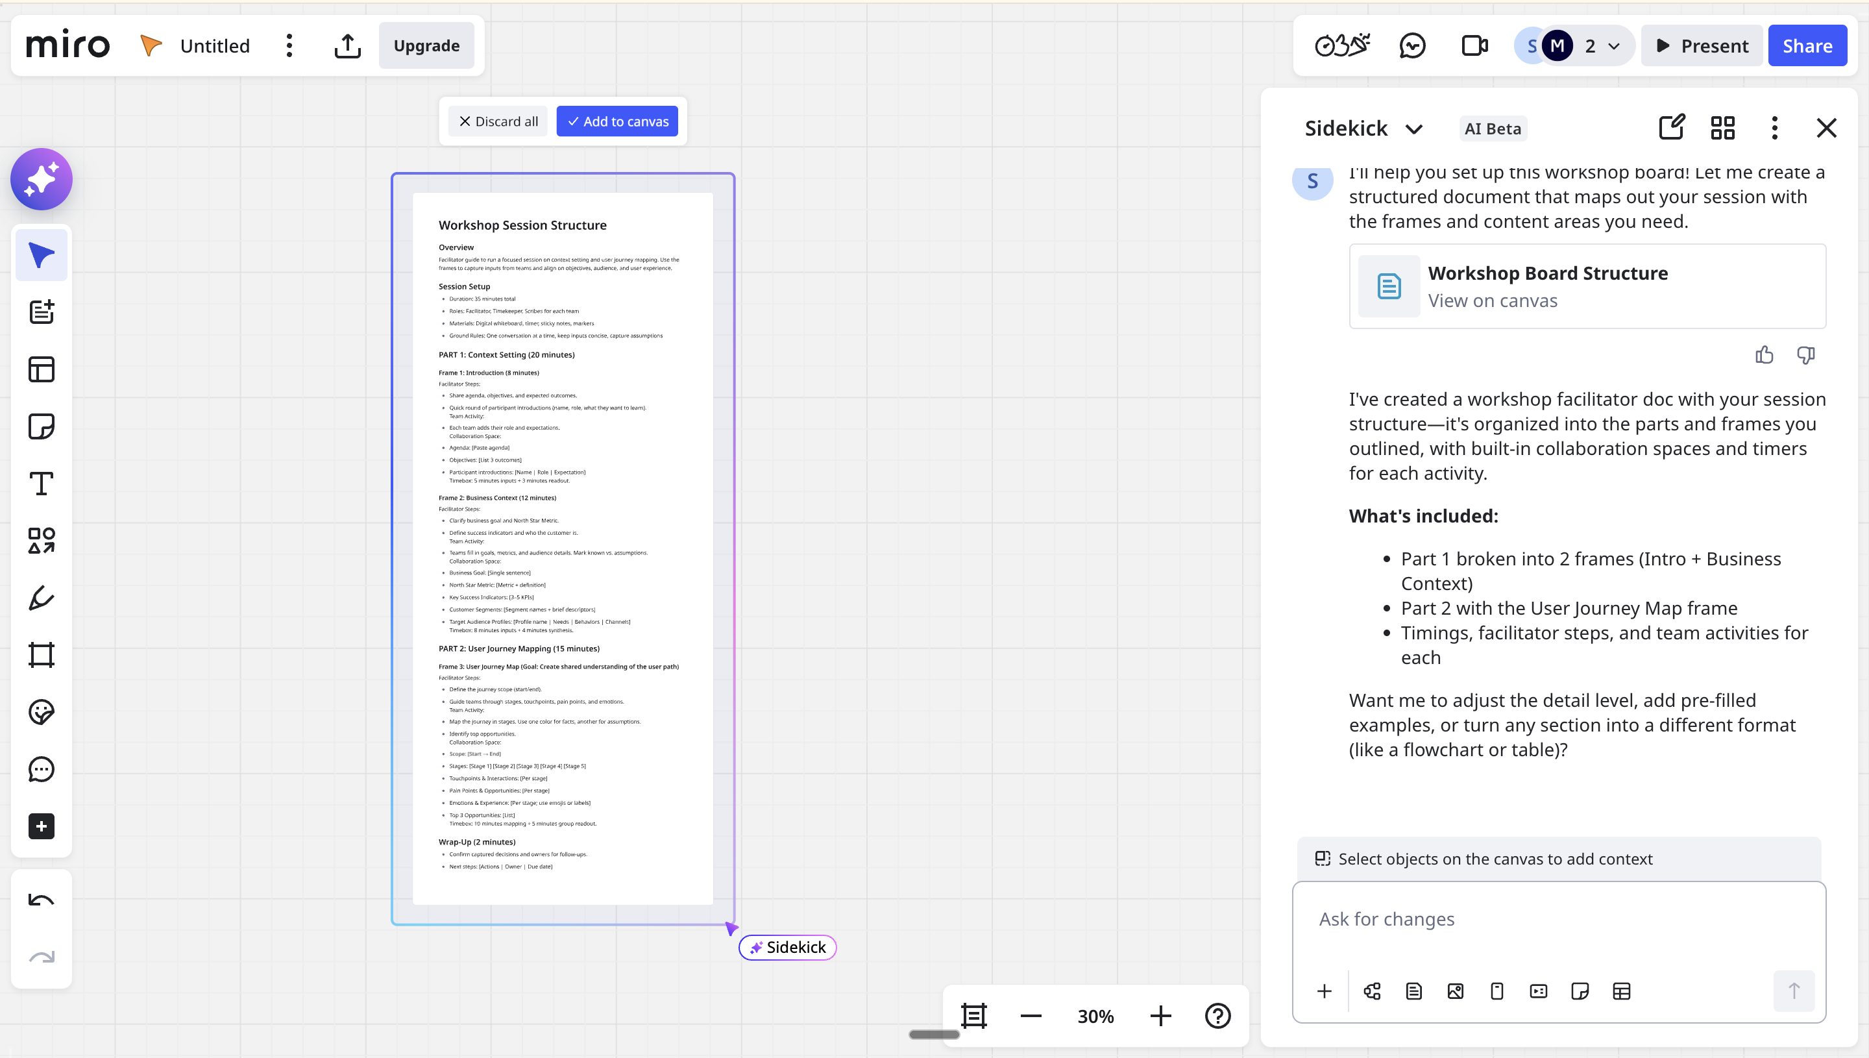Click Add to canvas button
1869x1058 pixels.
tap(617, 121)
